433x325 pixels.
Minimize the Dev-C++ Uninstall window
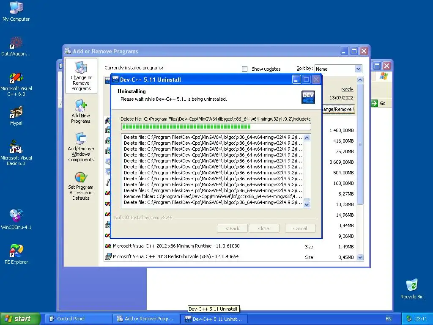point(296,80)
